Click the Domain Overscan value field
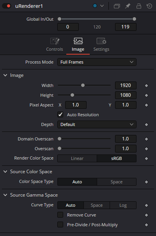Viewport: 156px width, 236px height. pyautogui.click(x=126, y=139)
